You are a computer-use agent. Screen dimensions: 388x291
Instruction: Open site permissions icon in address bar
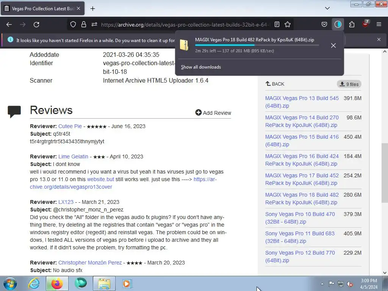click(94, 25)
